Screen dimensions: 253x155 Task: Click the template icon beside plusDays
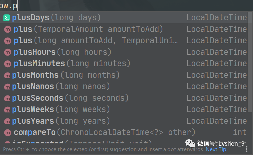coord(7,18)
